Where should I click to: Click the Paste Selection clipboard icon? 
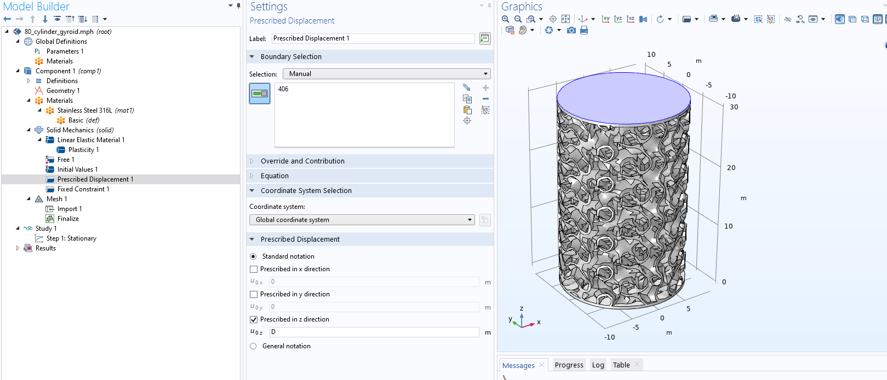[x=467, y=110]
